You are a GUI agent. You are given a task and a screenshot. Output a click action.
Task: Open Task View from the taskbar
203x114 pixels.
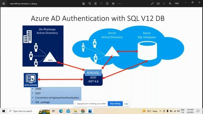(53, 111)
